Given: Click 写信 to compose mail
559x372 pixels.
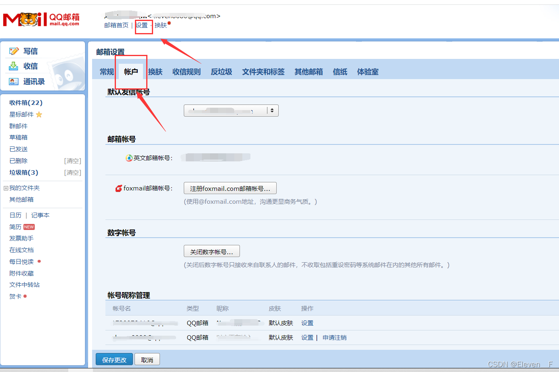Looking at the screenshot, I should click(30, 51).
